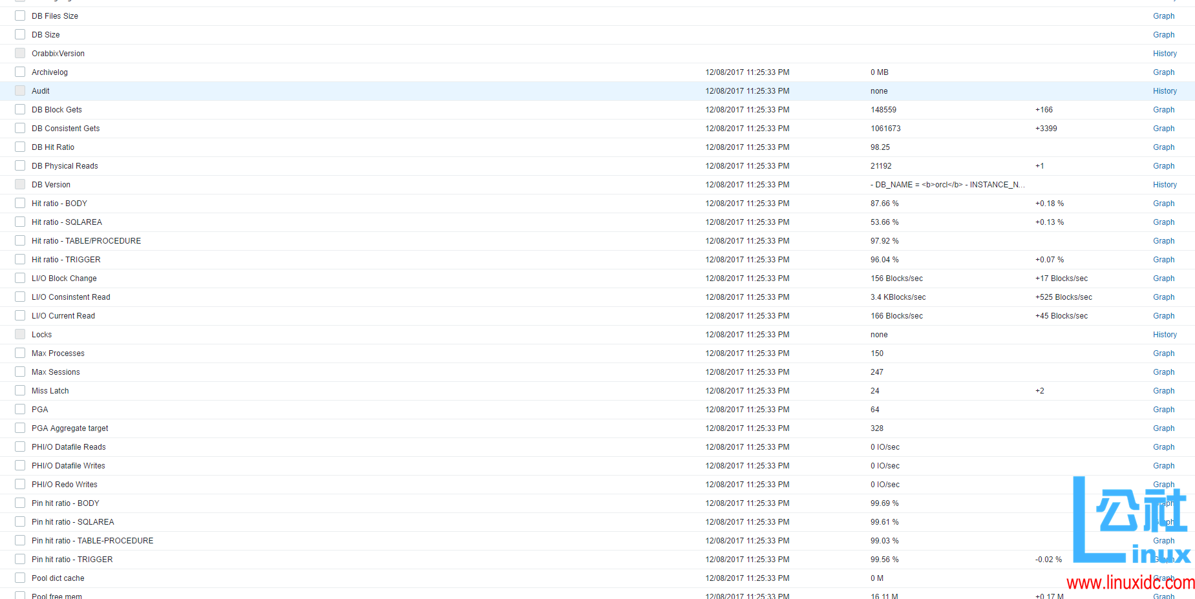View History for the Audit item
This screenshot has height=599, width=1195.
point(1165,91)
